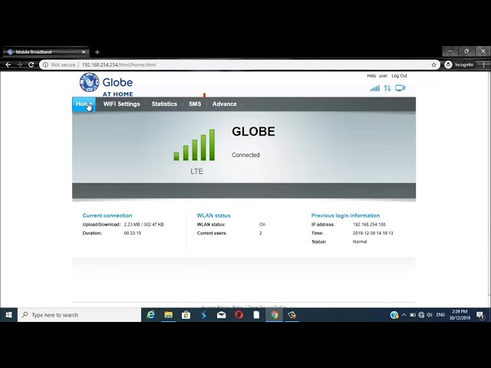The width and height of the screenshot is (491, 368).
Task: Click the Chrome taskbar icon
Action: (275, 315)
